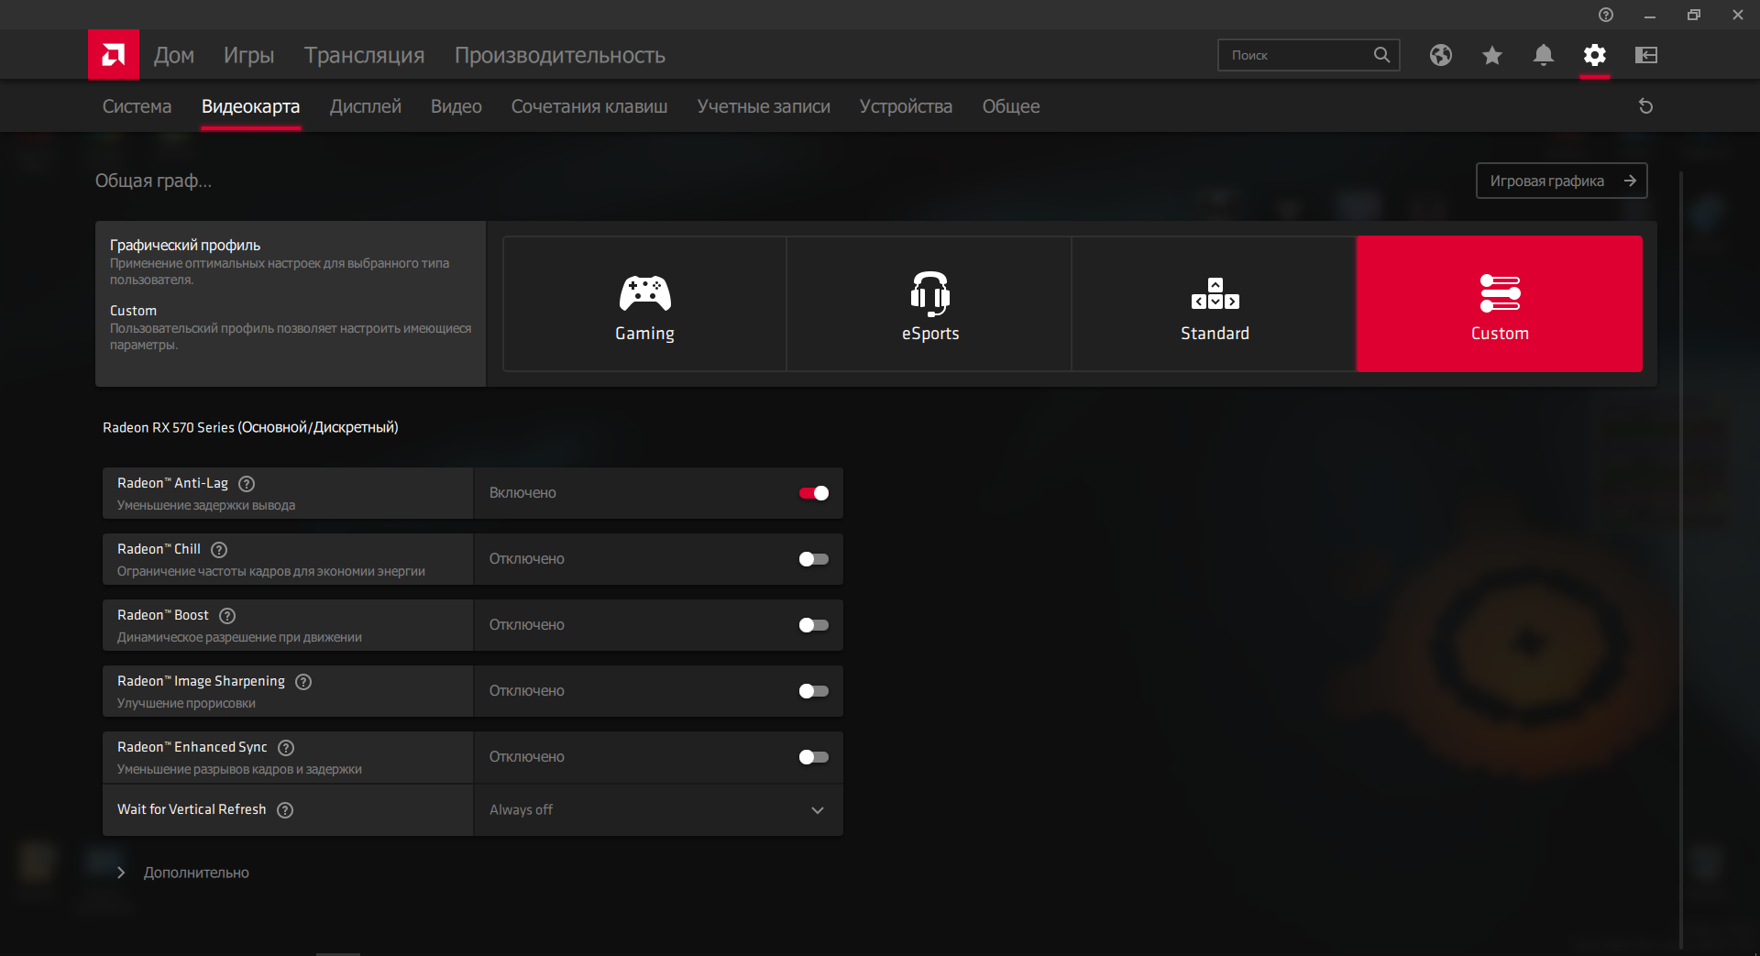Open favorites star icon
Screen dimensions: 1760x956
click(1492, 55)
